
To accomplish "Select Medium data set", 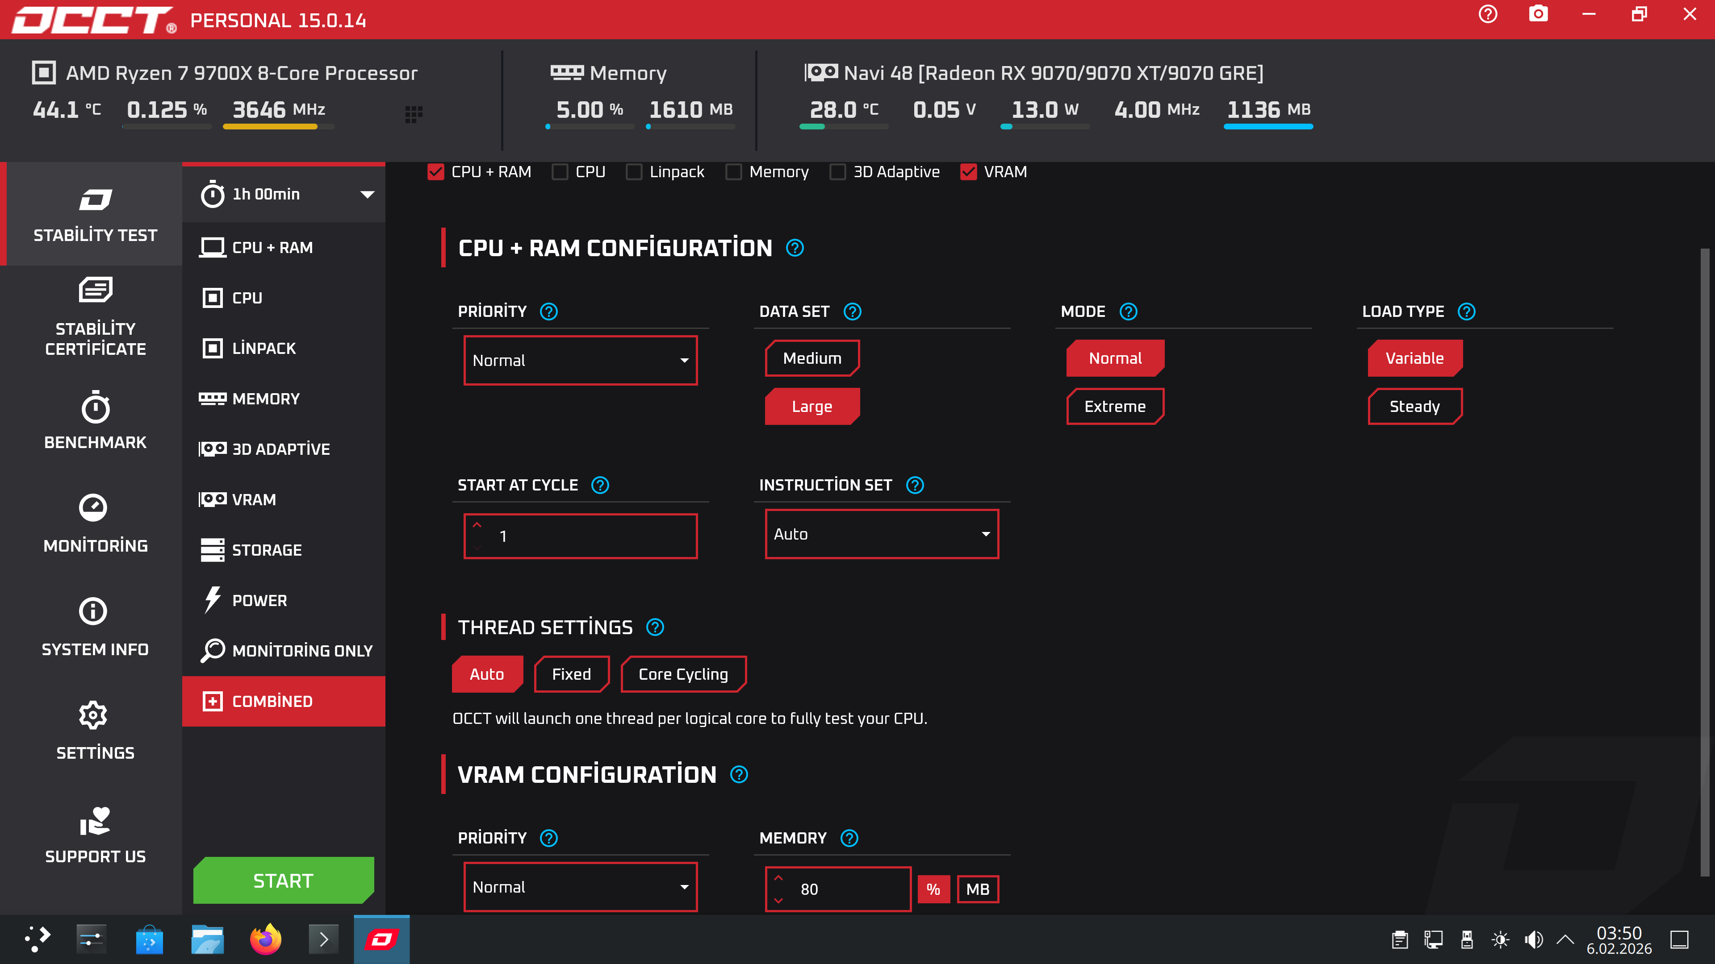I will [812, 358].
